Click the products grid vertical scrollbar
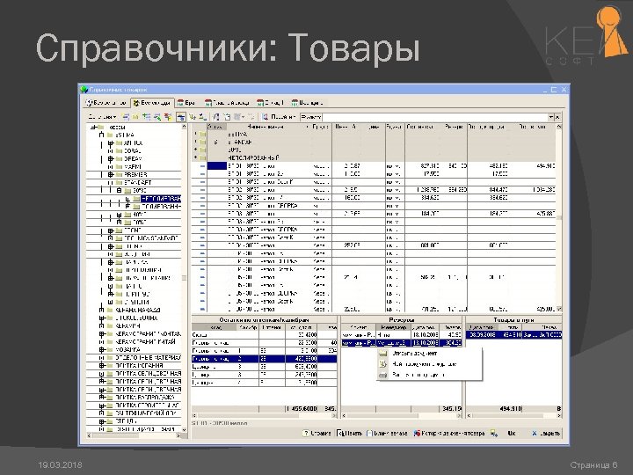The image size is (633, 475). pyautogui.click(x=559, y=217)
